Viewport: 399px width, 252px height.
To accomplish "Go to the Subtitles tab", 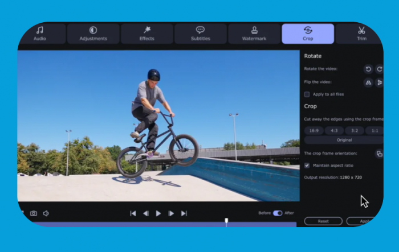I will (x=201, y=34).
